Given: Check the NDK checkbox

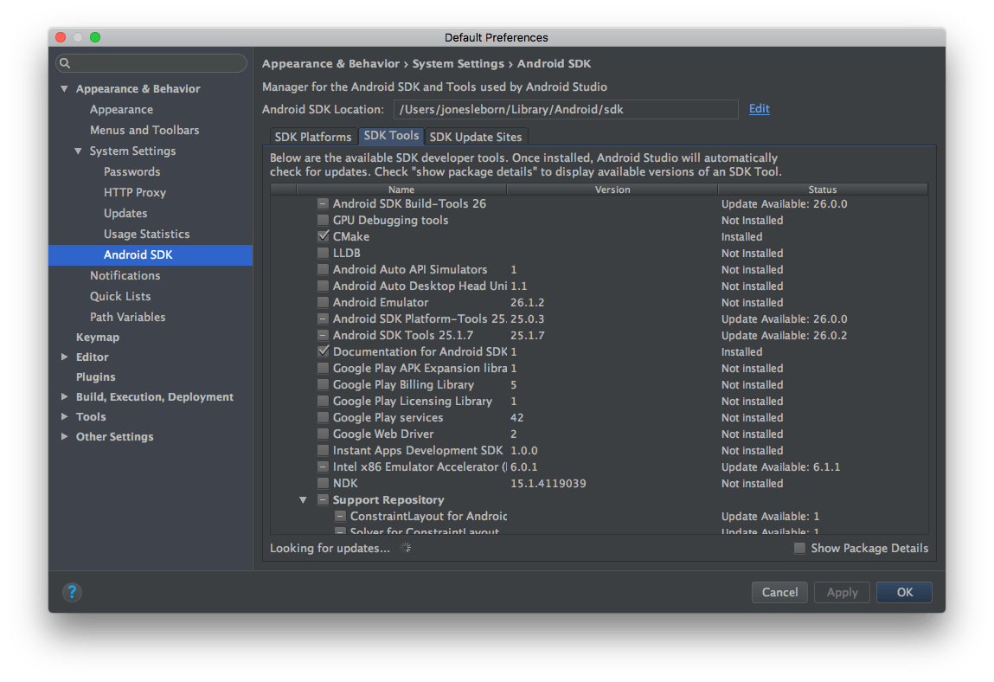Looking at the screenshot, I should click(x=323, y=484).
